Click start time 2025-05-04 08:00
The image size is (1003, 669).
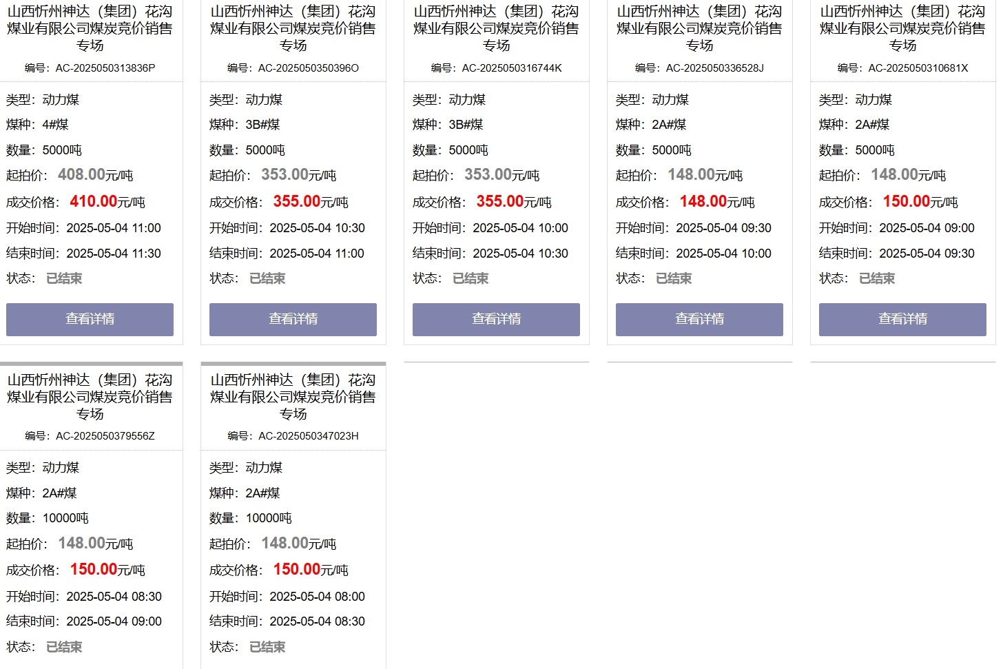tap(317, 597)
